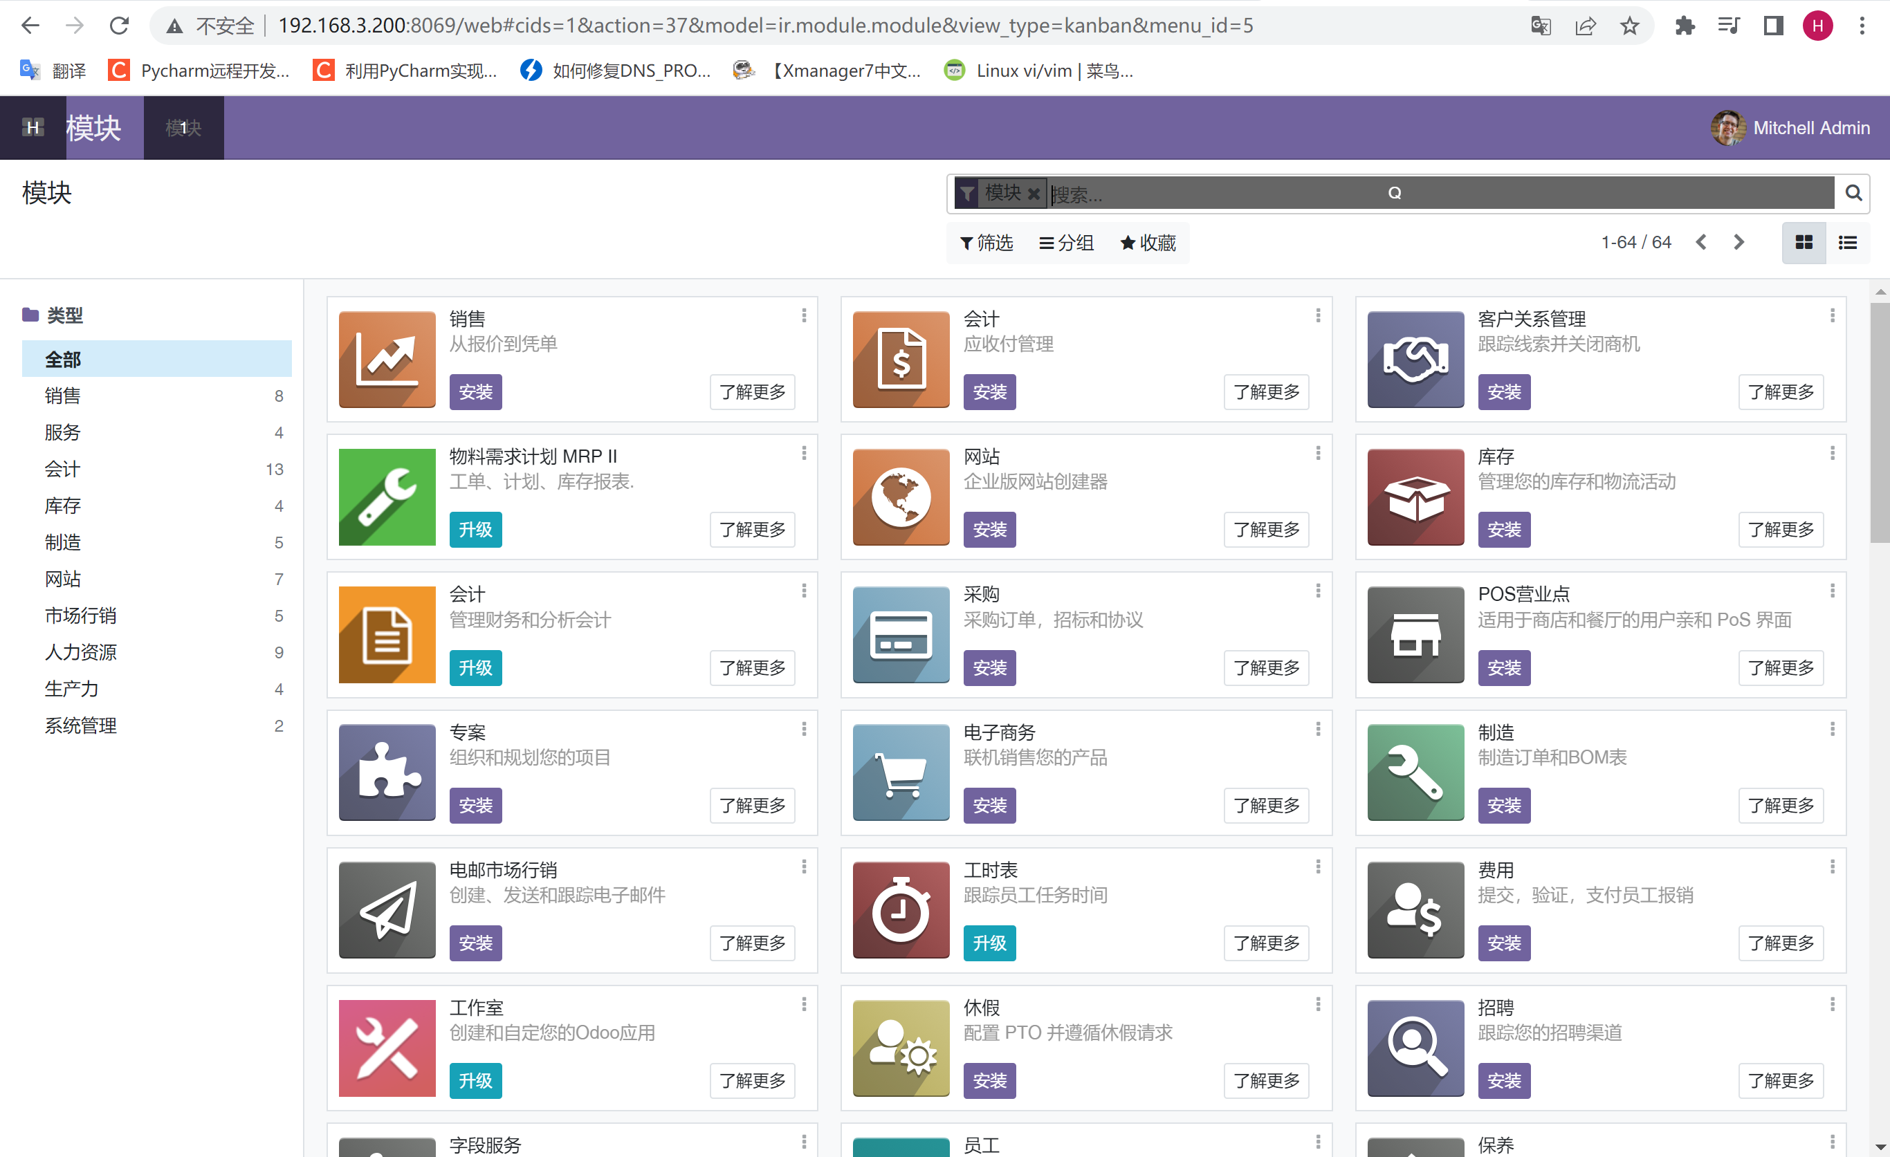Click the Time Off person gear icon
The image size is (1890, 1157).
tap(901, 1048)
